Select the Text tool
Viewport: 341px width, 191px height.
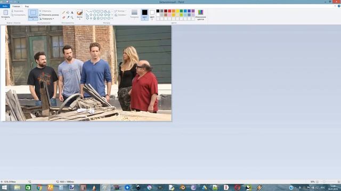tap(72, 13)
